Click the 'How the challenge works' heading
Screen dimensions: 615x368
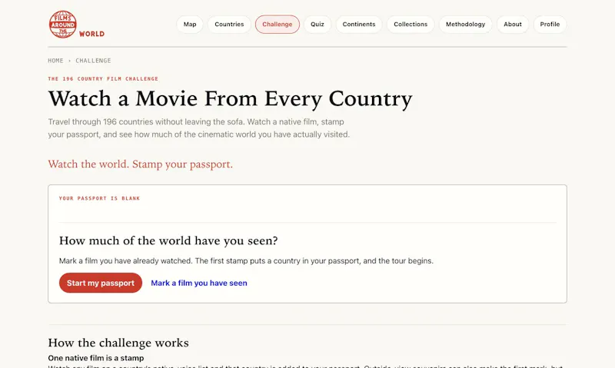pos(118,343)
